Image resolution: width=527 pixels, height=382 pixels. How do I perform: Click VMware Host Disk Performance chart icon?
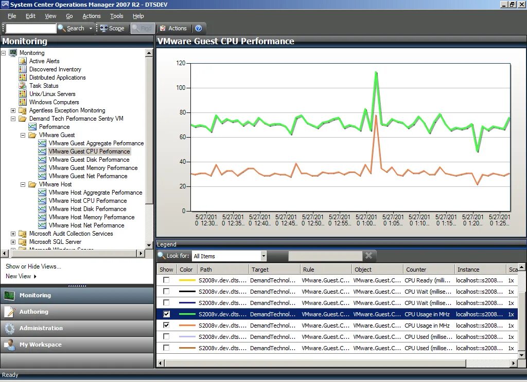[42, 209]
